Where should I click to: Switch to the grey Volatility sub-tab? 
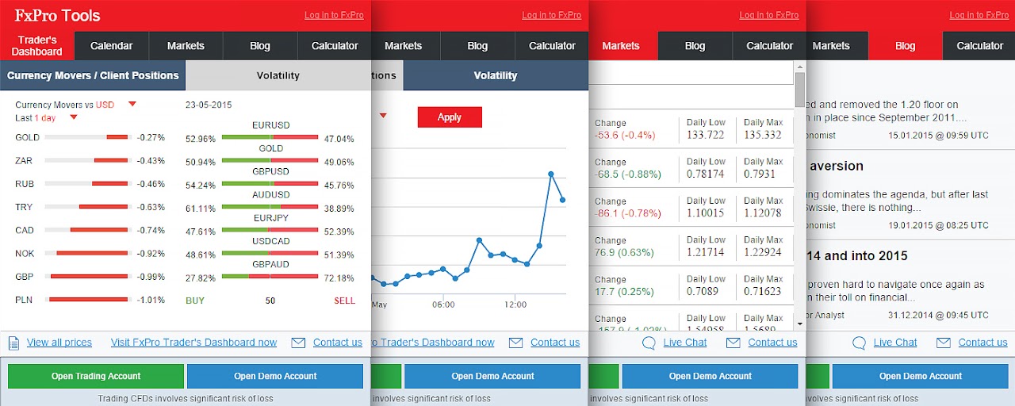[278, 75]
